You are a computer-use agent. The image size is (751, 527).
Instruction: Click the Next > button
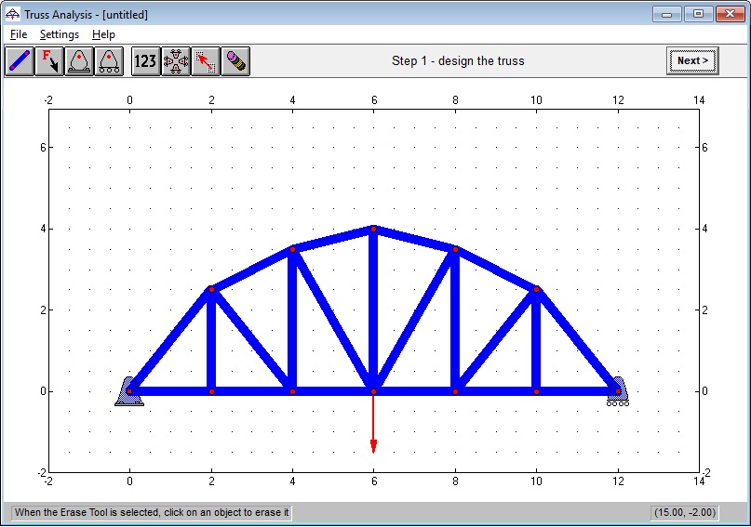692,60
